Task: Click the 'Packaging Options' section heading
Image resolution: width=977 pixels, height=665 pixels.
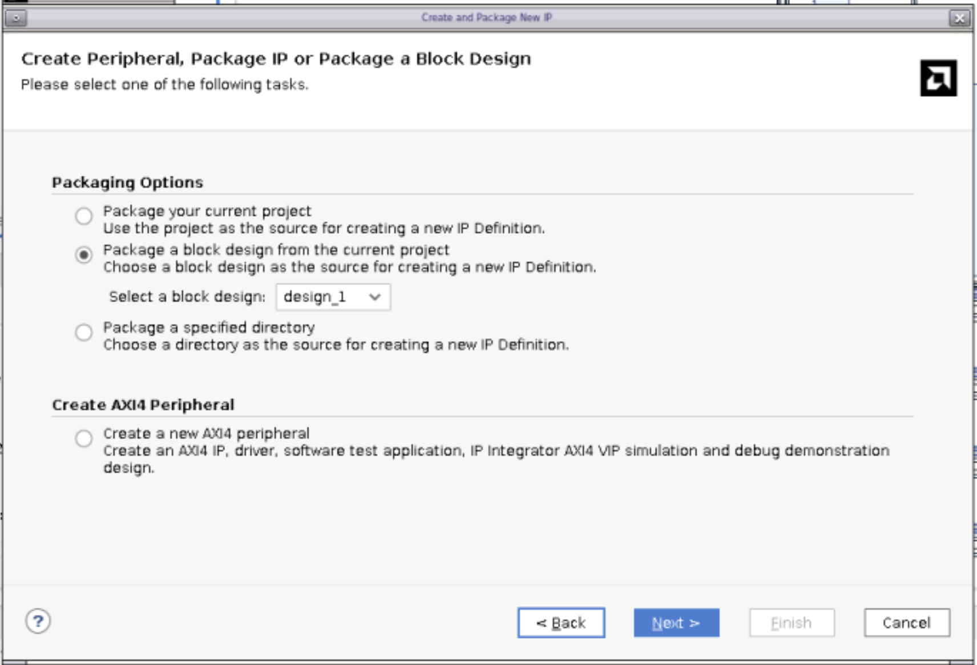Action: point(127,183)
